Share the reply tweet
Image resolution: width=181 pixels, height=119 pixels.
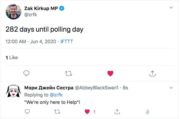point(117,112)
